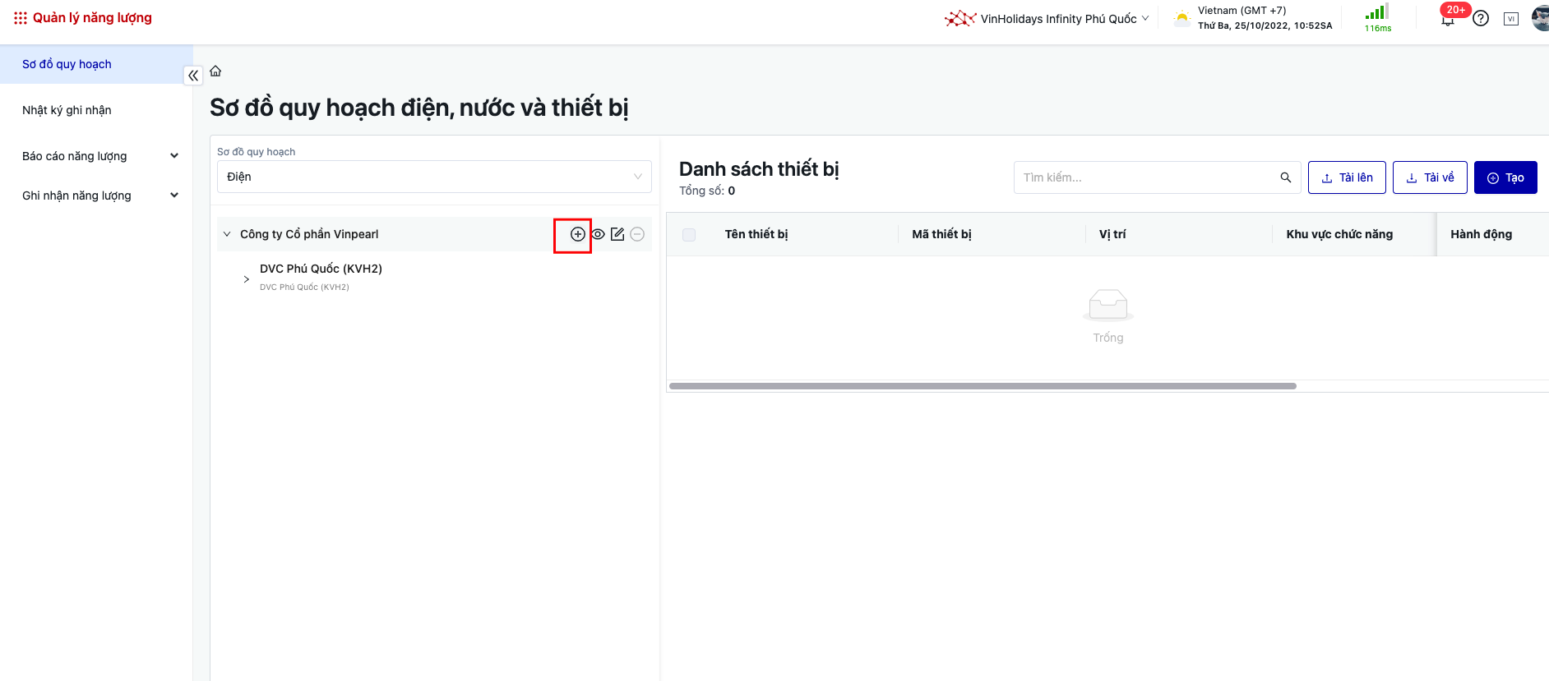The image size is (1549, 681).
Task: Open the Sơ đồ quy hoạch dropdown (Điện)
Action: click(x=434, y=177)
